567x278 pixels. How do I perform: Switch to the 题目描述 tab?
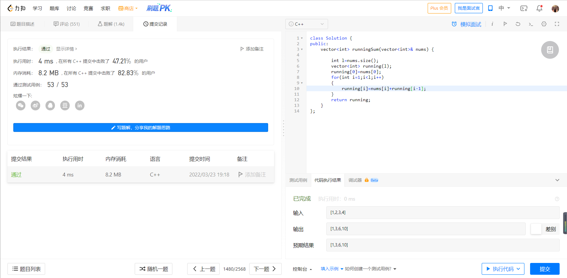[22, 24]
